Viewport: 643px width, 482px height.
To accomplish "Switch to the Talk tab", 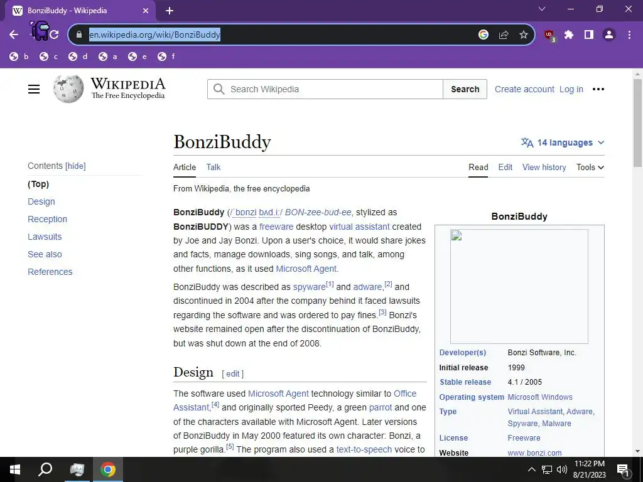I will (213, 167).
